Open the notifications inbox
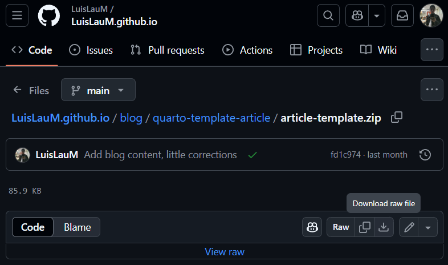 tap(402, 15)
